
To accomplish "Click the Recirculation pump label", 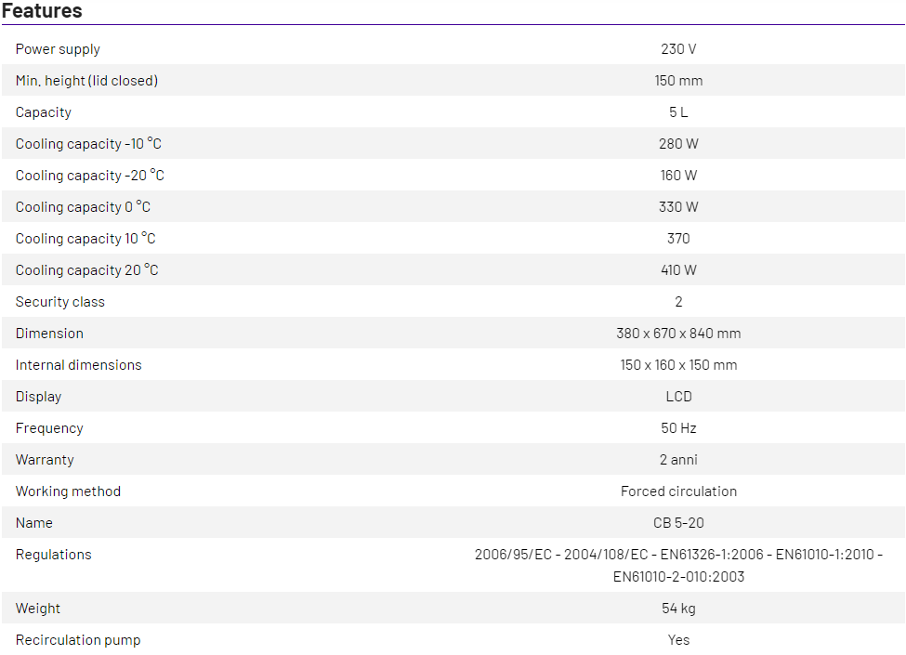I will [x=78, y=640].
